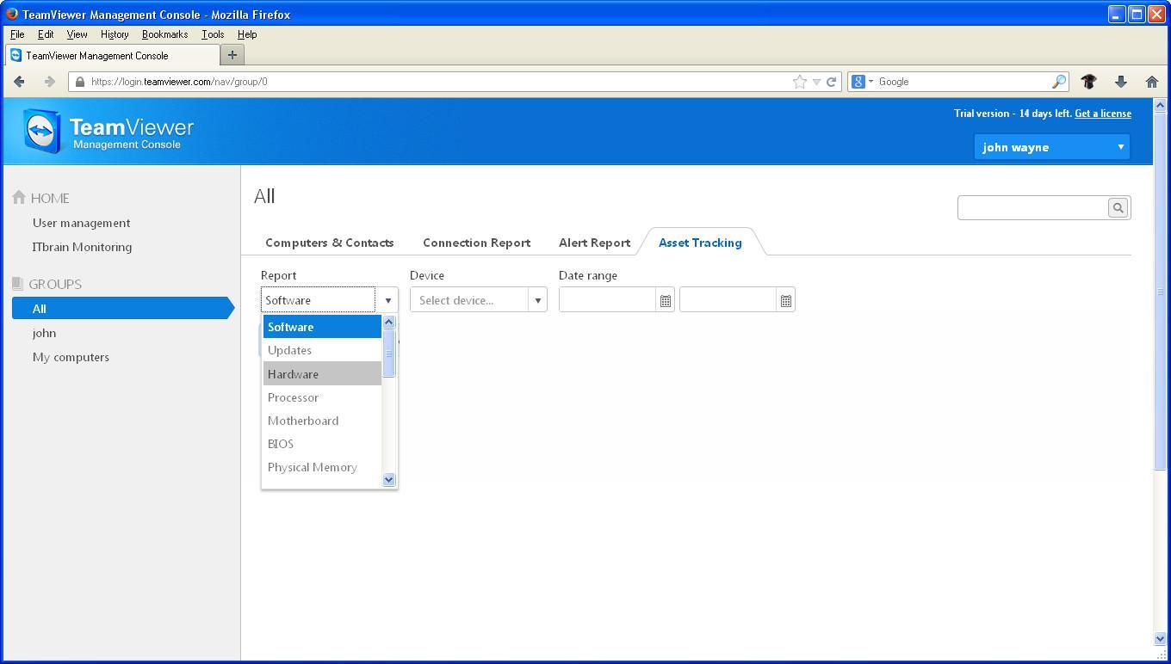The width and height of the screenshot is (1171, 664).
Task: Click the Get a license link
Action: coord(1103,114)
